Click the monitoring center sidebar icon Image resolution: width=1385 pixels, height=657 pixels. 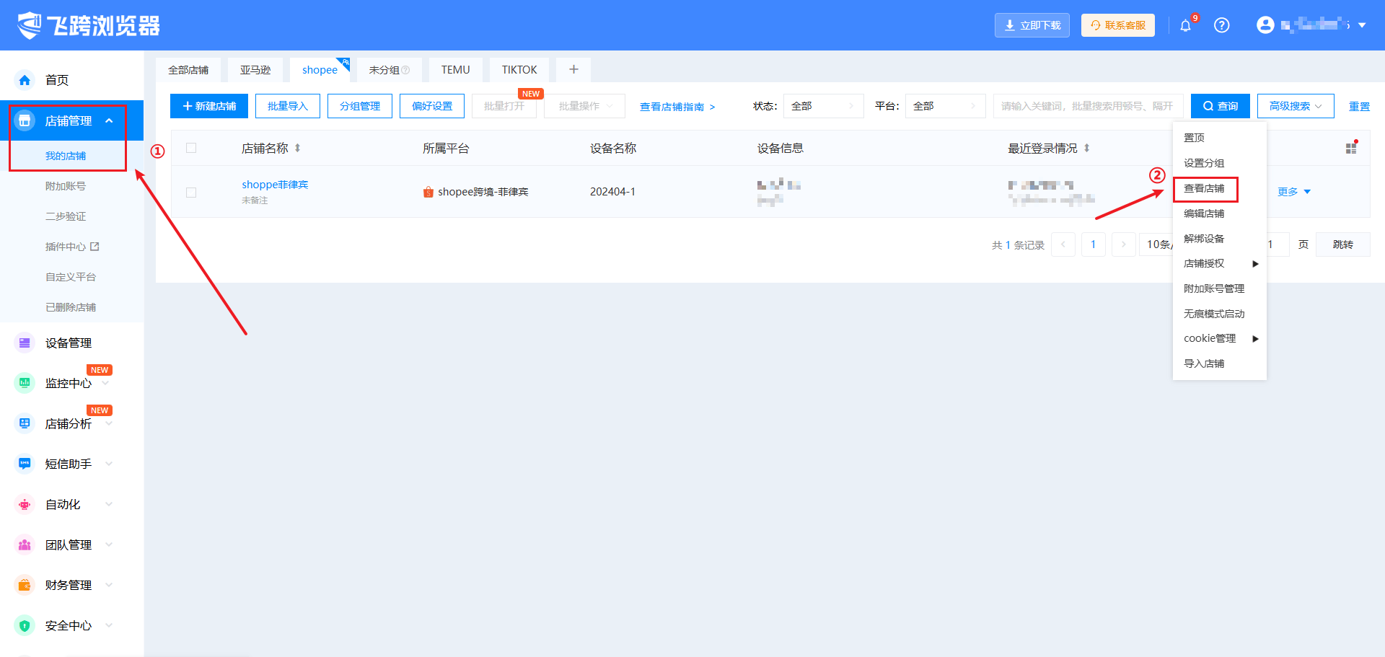coord(25,383)
